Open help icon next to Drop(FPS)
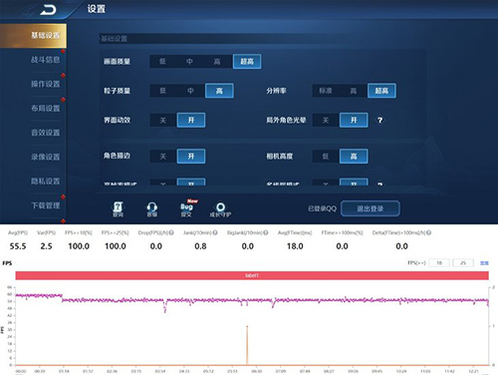The image size is (498, 375). [x=171, y=232]
